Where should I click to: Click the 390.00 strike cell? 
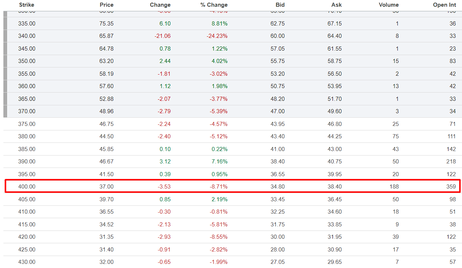(x=27, y=162)
